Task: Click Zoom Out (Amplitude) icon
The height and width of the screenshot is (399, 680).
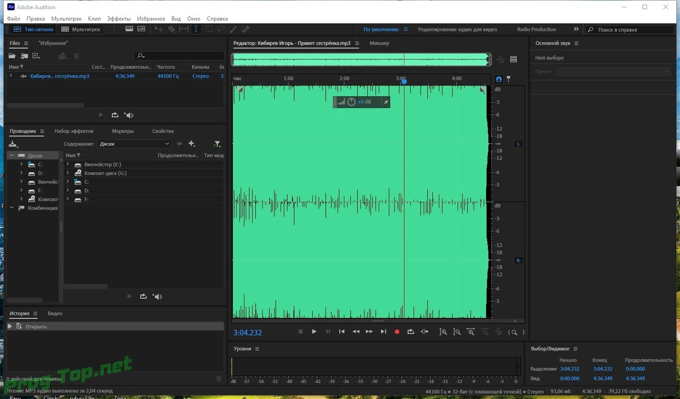Action: [457, 332]
